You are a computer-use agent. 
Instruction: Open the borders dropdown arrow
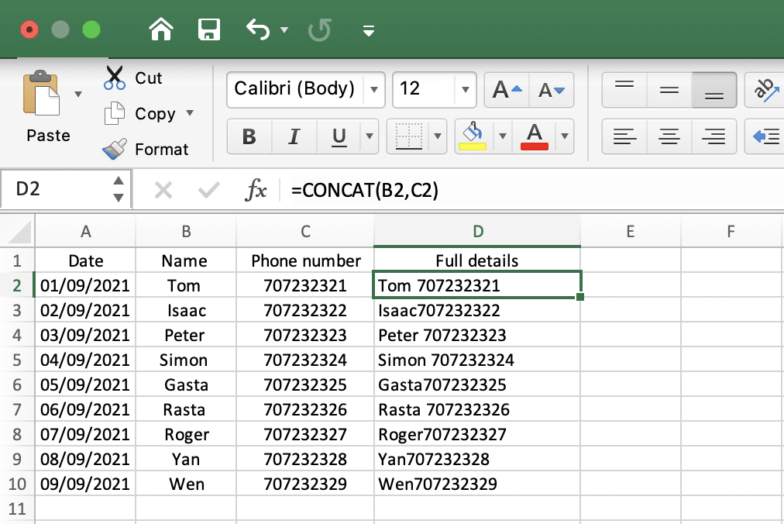coord(438,136)
